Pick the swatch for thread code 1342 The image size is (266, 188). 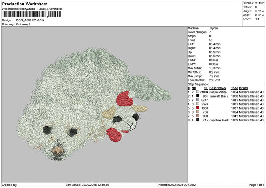pos(198,116)
